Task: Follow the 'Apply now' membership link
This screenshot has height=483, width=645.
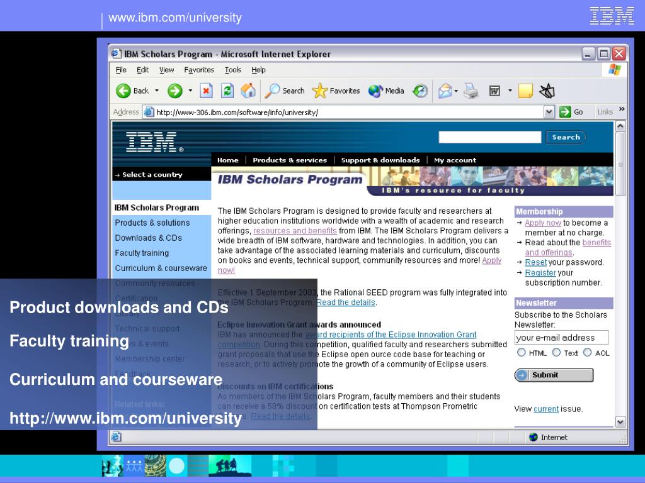Action: [542, 223]
